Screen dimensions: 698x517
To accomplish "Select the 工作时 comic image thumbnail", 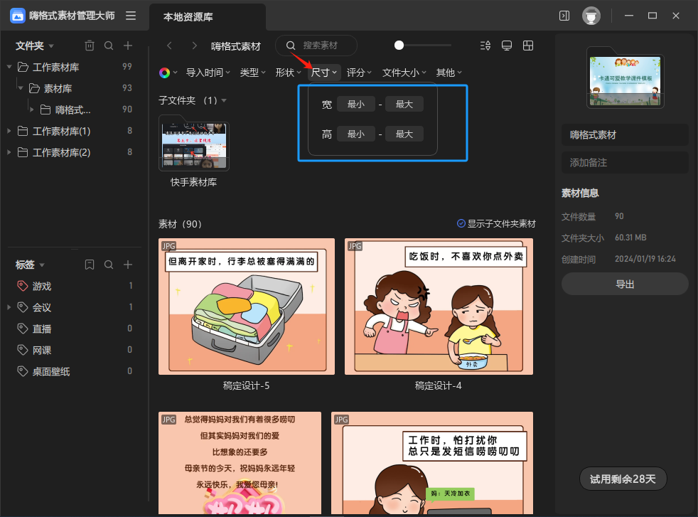I will point(431,463).
